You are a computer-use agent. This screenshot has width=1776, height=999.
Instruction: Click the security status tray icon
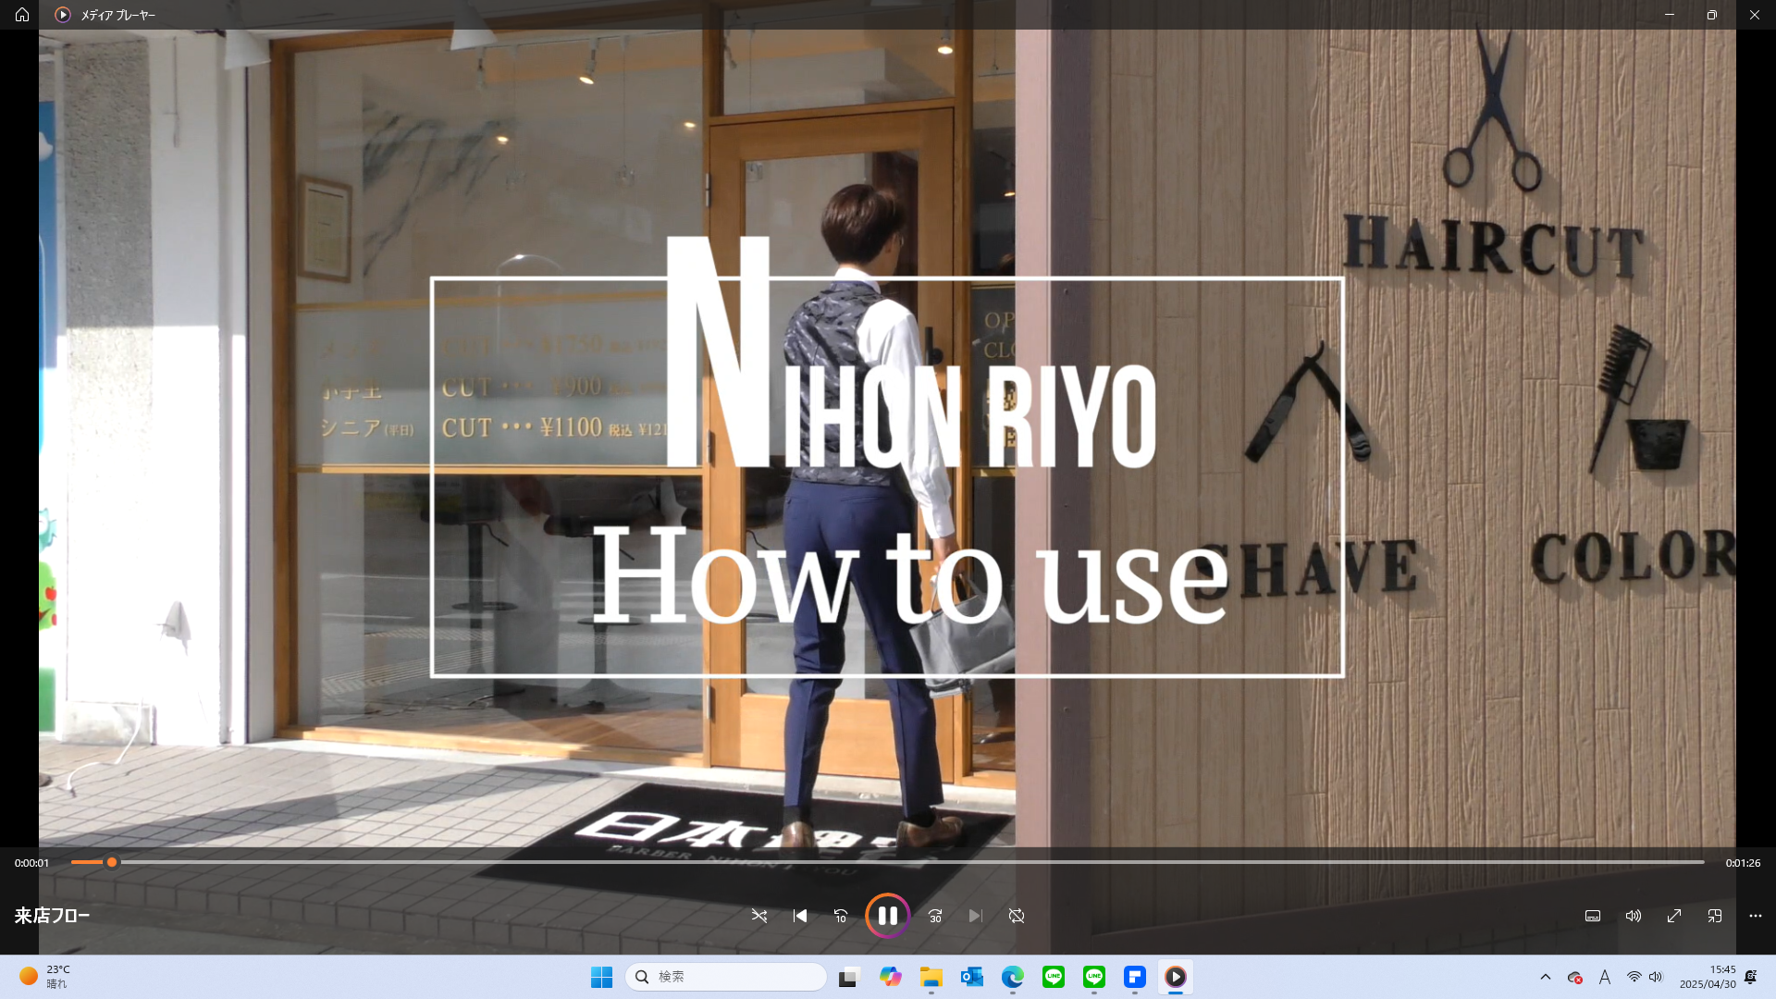pyautogui.click(x=1574, y=977)
